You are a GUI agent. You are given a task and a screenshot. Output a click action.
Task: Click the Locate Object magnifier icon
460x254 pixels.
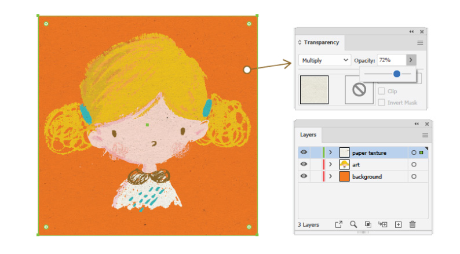[x=353, y=224]
